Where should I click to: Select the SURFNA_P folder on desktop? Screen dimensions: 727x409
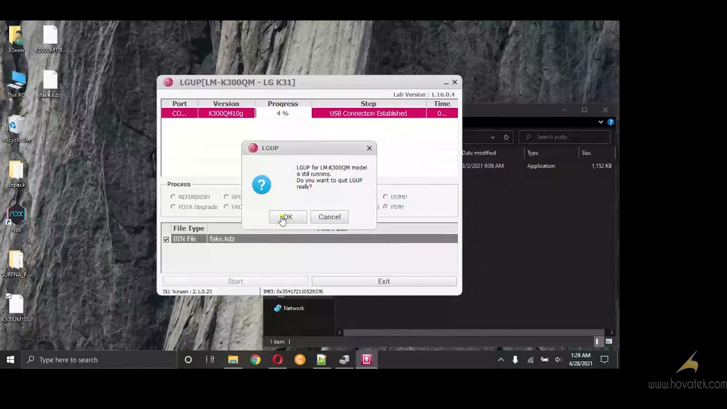(x=16, y=264)
